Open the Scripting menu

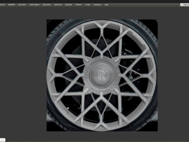coord(69,5)
